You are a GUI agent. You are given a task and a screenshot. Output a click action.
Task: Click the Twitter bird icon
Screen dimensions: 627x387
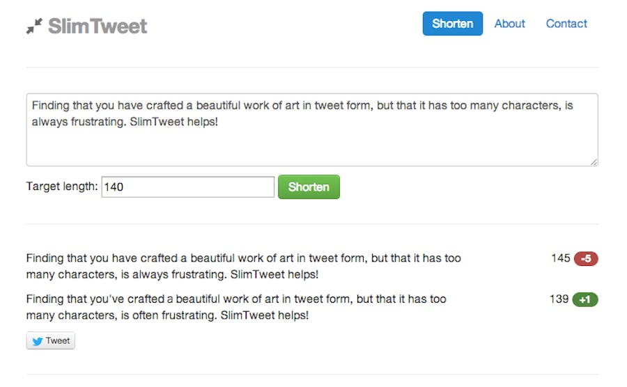pyautogui.click(x=37, y=340)
